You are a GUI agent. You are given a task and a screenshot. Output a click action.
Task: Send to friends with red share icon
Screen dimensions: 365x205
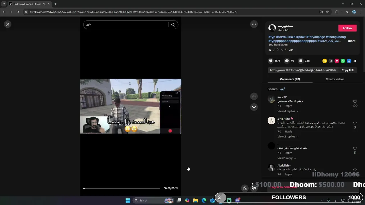tap(337, 61)
